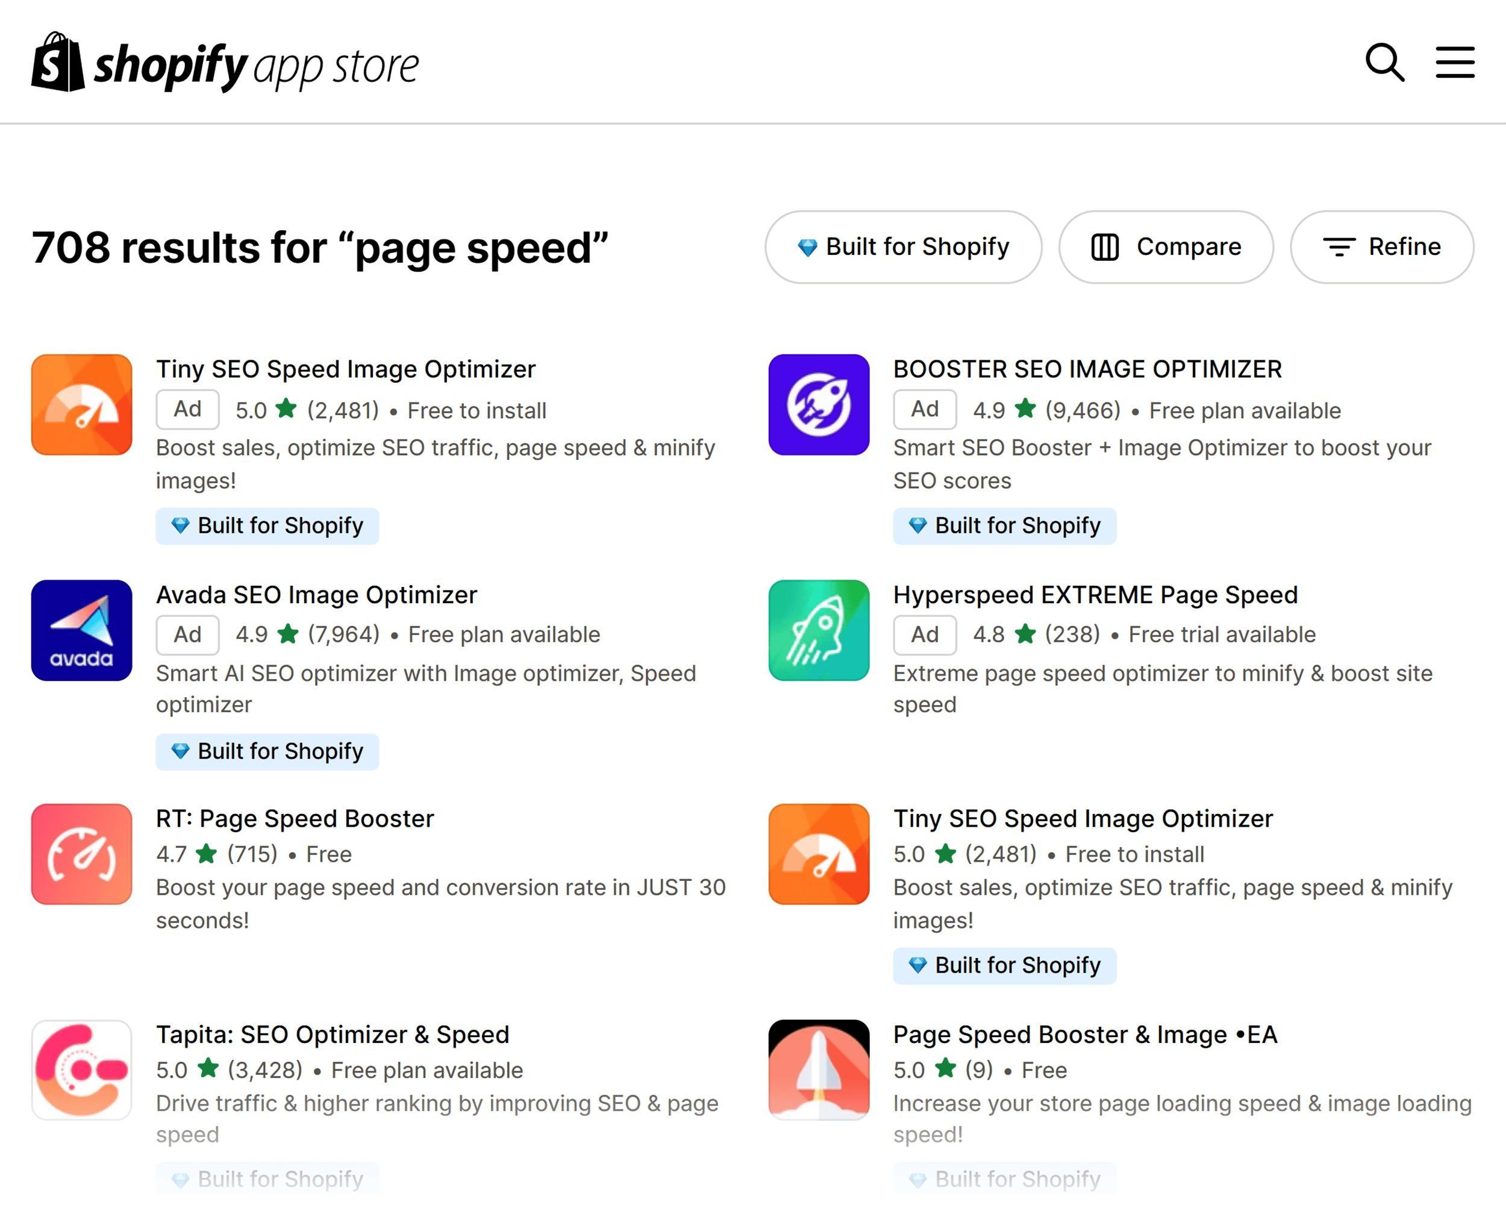
Task: Toggle the Built for Shopify filter
Action: pos(903,247)
